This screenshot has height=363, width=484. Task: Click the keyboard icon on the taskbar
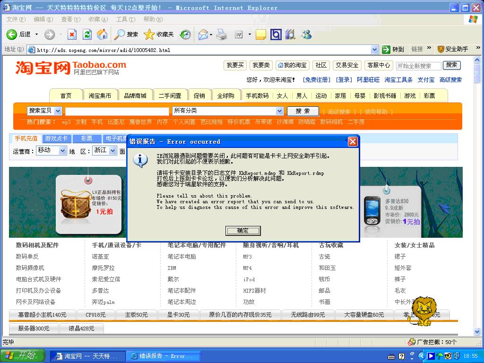(x=391, y=356)
